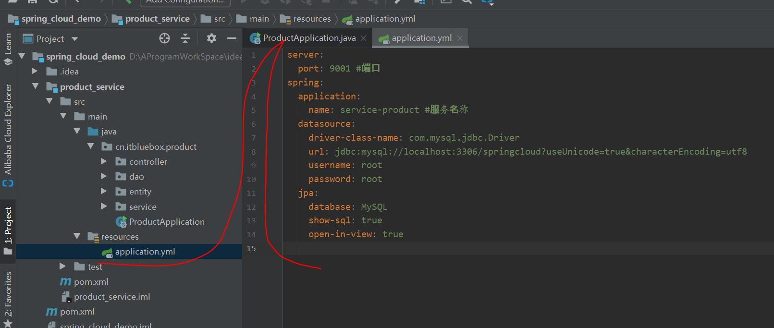The height and width of the screenshot is (328, 774).
Task: Collapse the java folder arrow
Action: click(77, 131)
